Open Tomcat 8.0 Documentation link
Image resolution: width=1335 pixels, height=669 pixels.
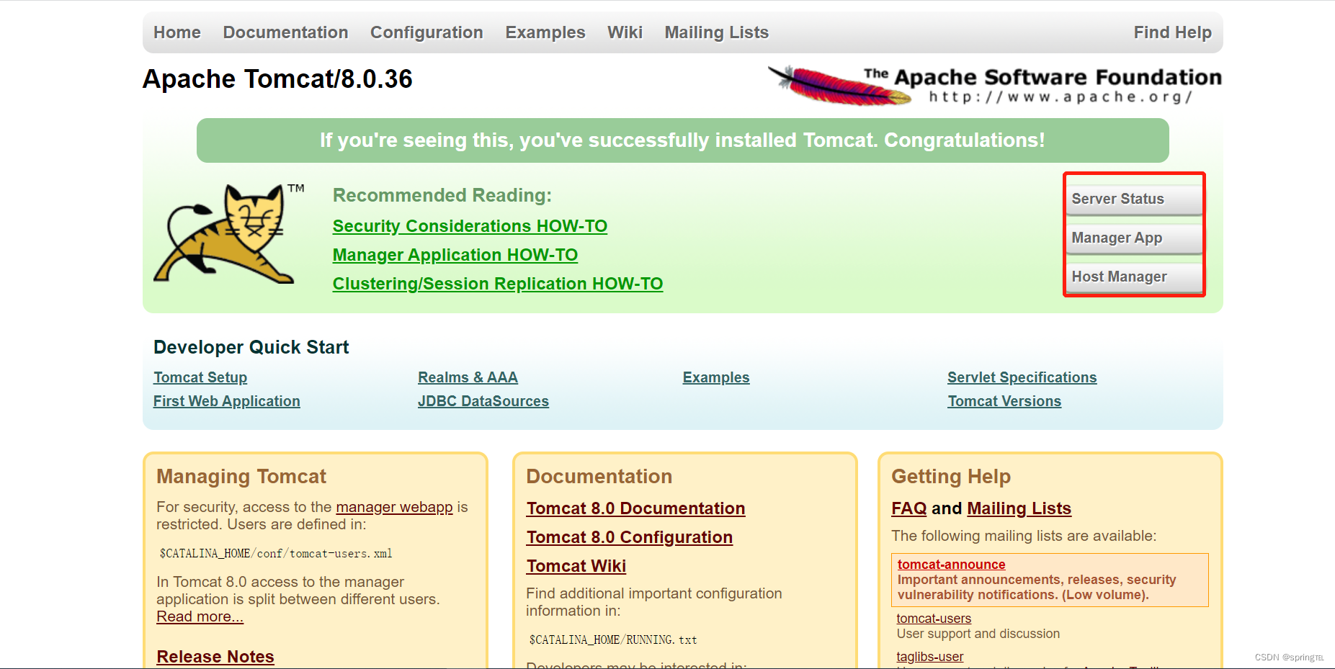pyautogui.click(x=635, y=508)
